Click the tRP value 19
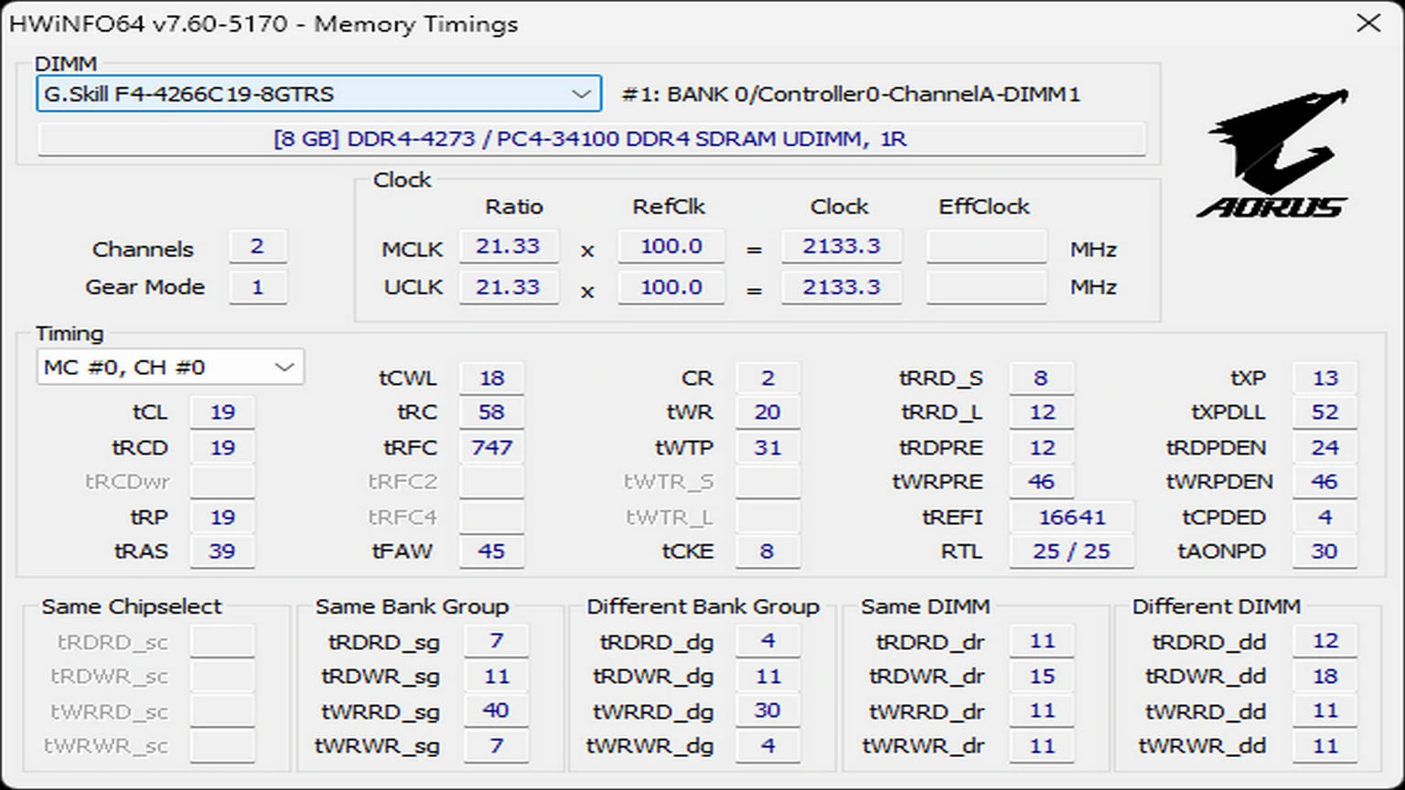 pyautogui.click(x=222, y=517)
